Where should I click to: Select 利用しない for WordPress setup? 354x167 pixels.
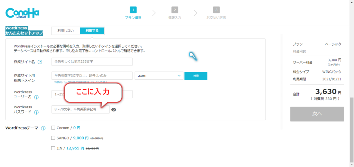click(x=66, y=31)
